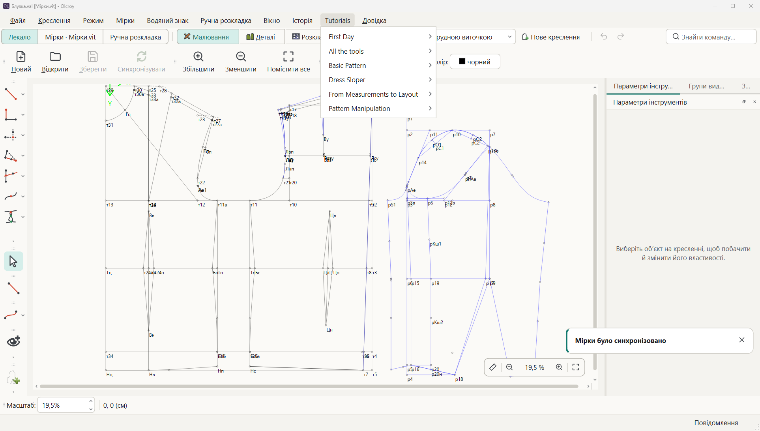Click the Масштаб scale spin field

(x=66, y=405)
